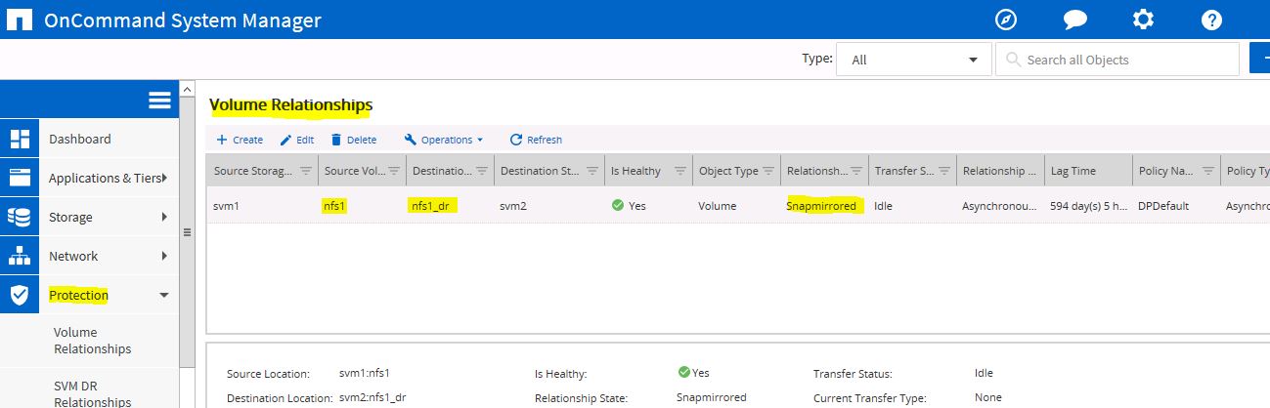1270x408 pixels.
Task: Open filter menu for Is Healthy column
Action: point(680,171)
